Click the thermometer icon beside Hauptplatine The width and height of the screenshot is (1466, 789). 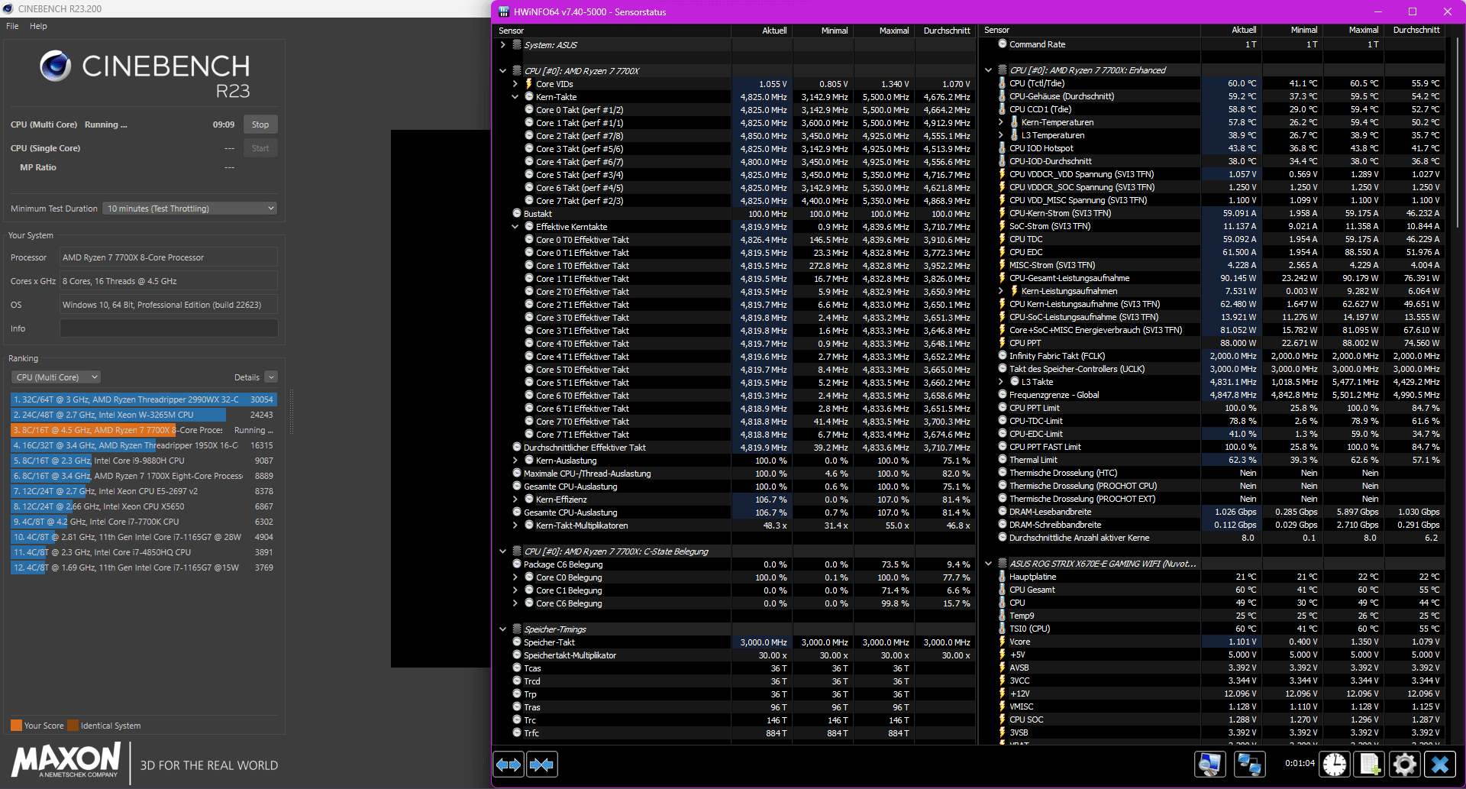point(1002,577)
